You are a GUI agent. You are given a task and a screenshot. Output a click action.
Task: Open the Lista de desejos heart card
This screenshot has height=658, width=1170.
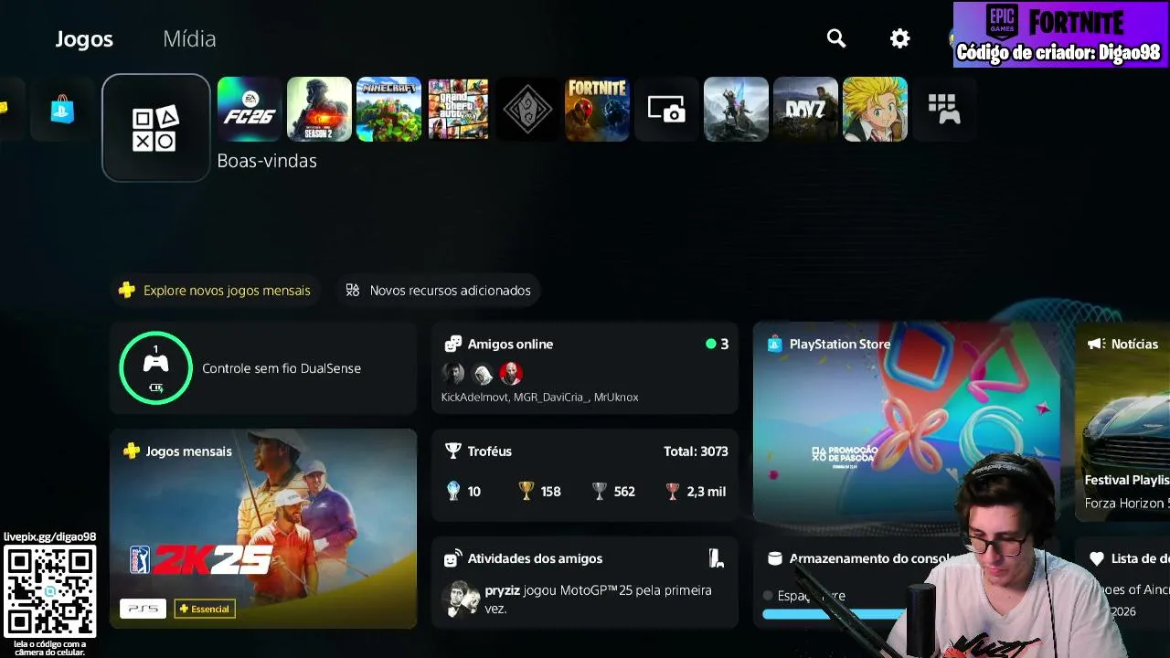click(x=1122, y=582)
